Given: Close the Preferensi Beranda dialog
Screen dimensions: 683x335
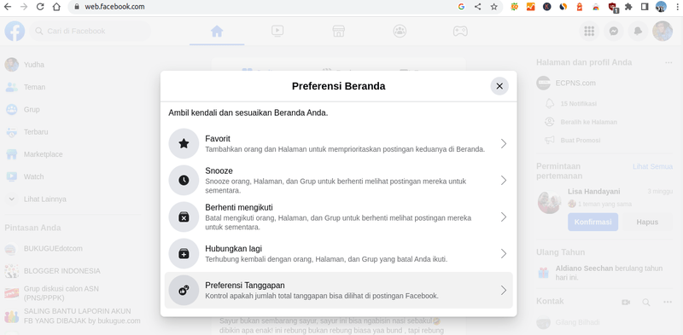Looking at the screenshot, I should tap(499, 86).
